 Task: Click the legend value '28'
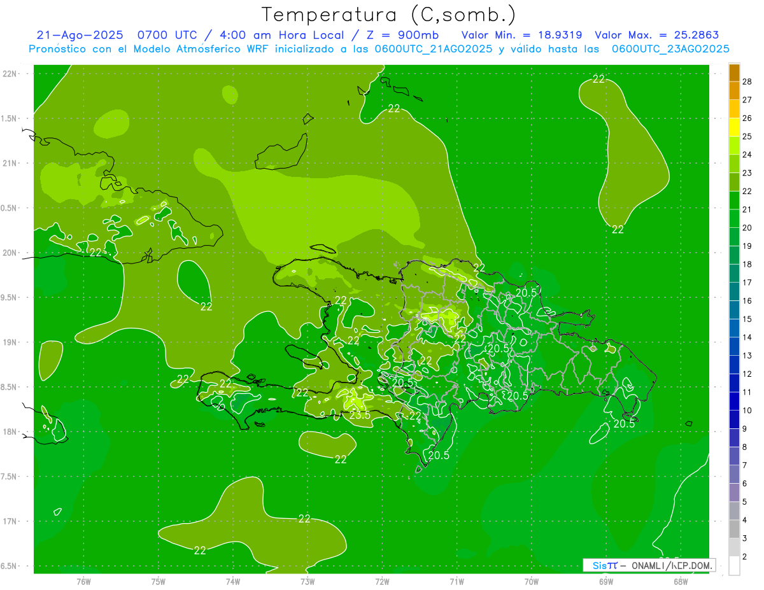click(747, 81)
